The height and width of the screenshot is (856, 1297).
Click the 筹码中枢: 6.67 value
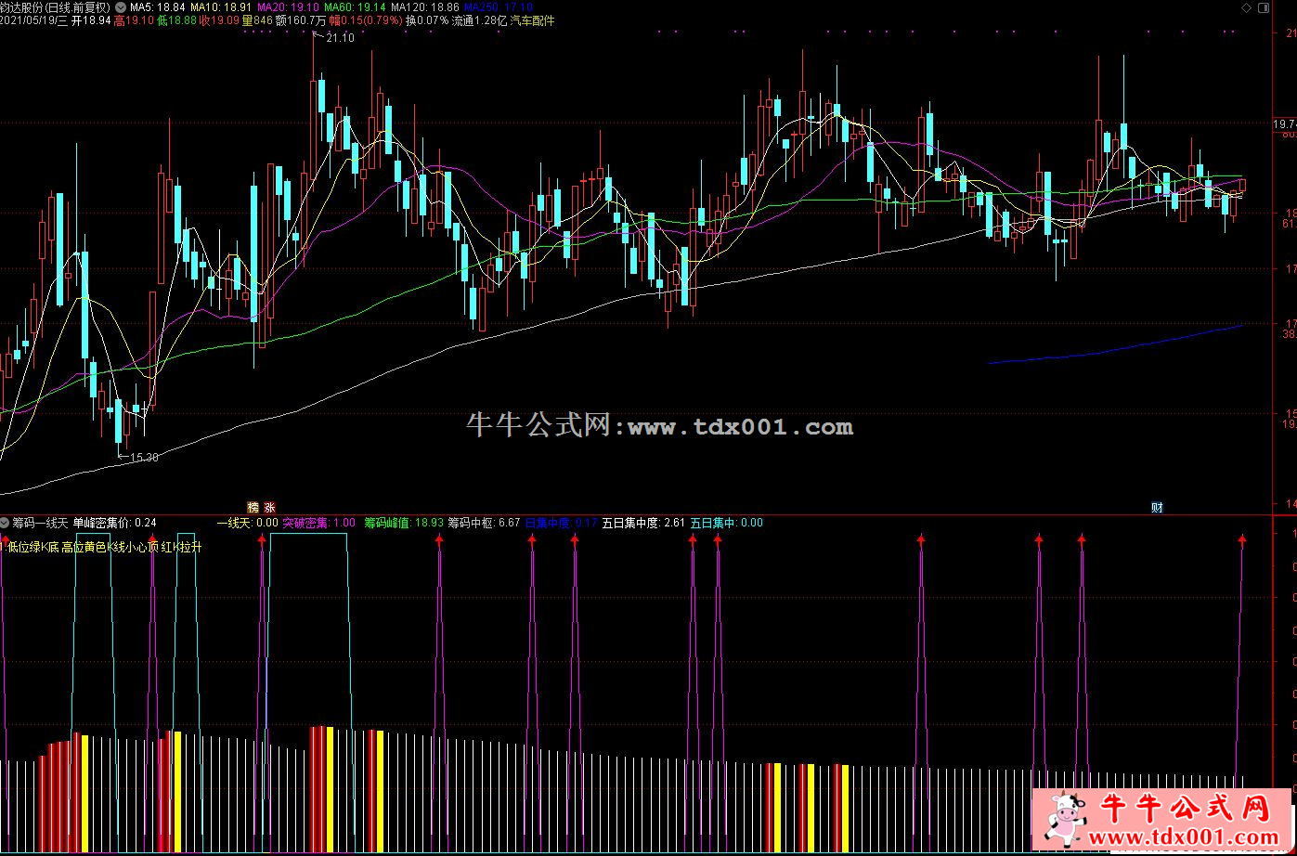[x=484, y=523]
